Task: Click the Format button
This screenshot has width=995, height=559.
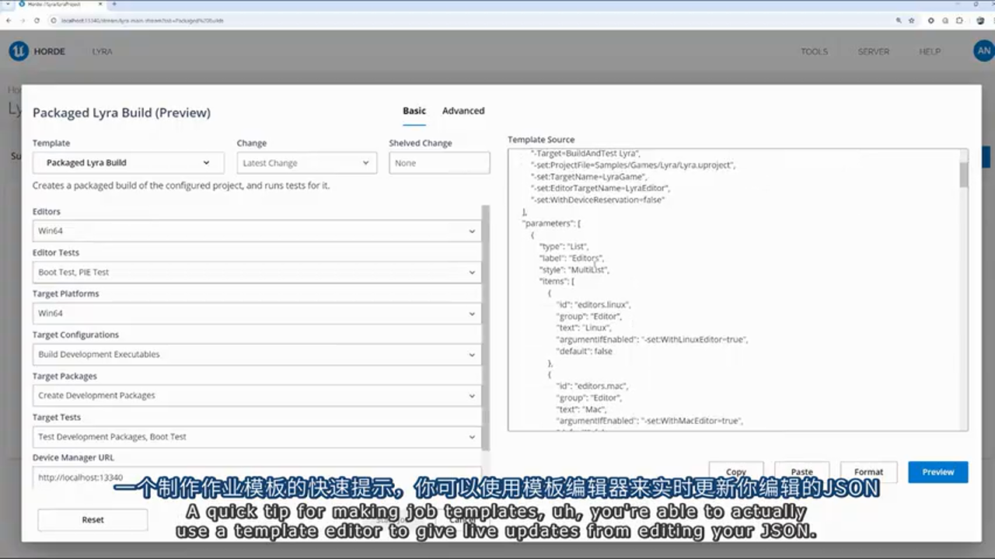Action: tap(868, 472)
